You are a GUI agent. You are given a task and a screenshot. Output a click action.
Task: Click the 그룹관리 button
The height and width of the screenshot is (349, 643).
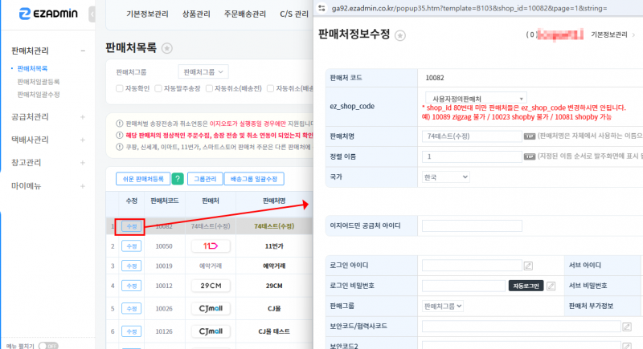[x=205, y=179]
